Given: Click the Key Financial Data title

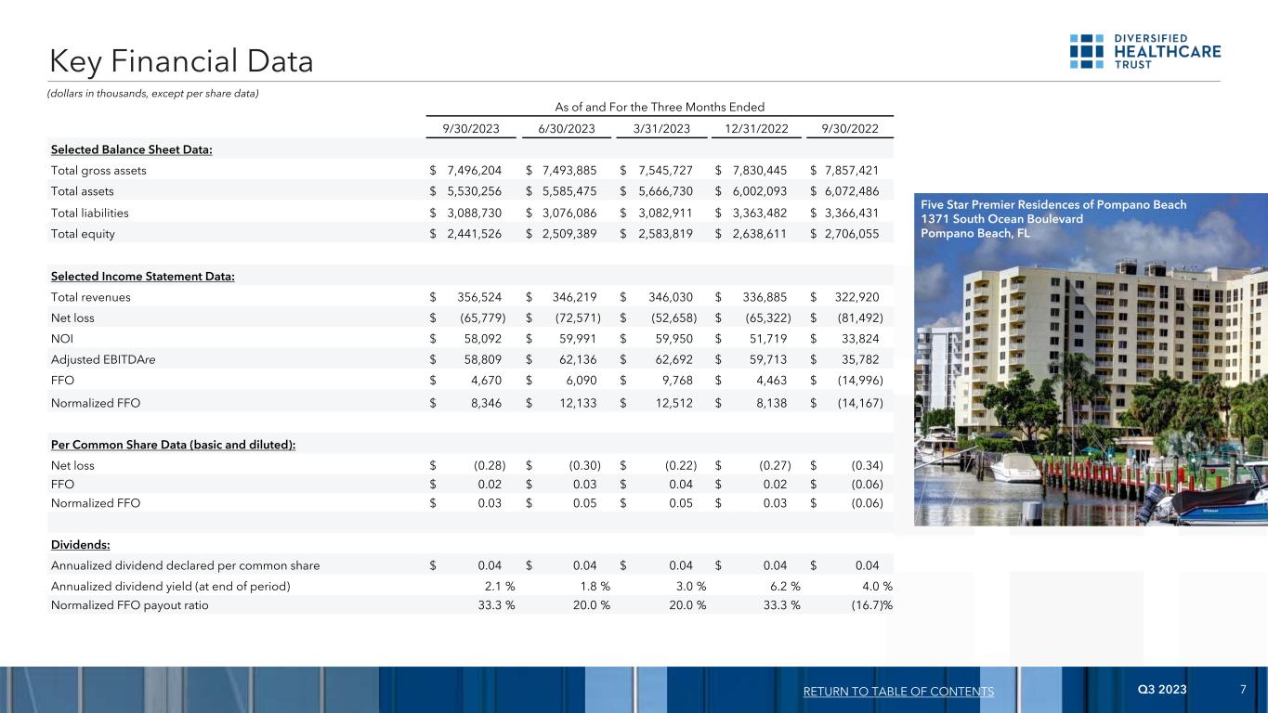Looking at the screenshot, I should [x=182, y=61].
